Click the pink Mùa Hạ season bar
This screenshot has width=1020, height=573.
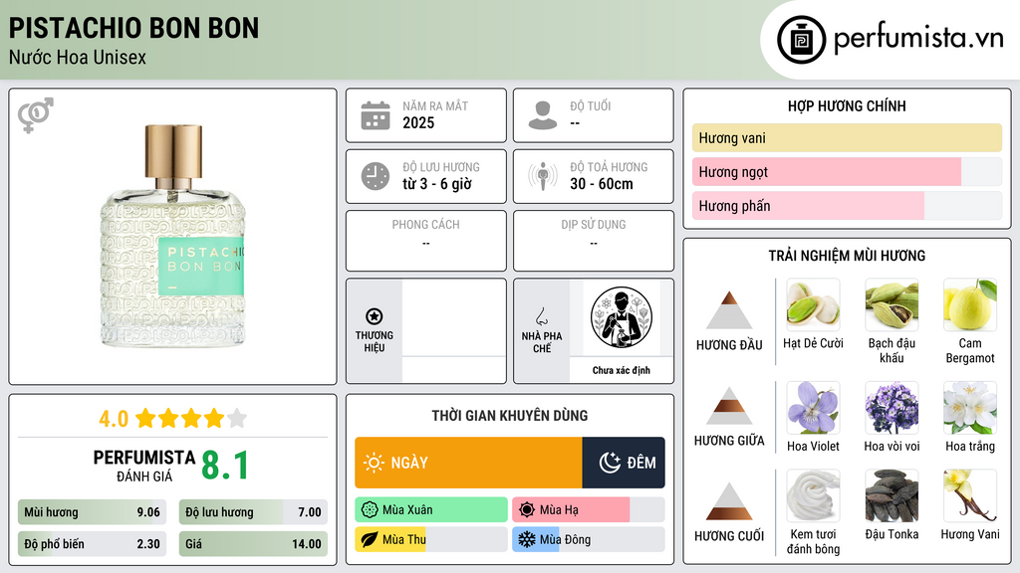click(x=589, y=510)
